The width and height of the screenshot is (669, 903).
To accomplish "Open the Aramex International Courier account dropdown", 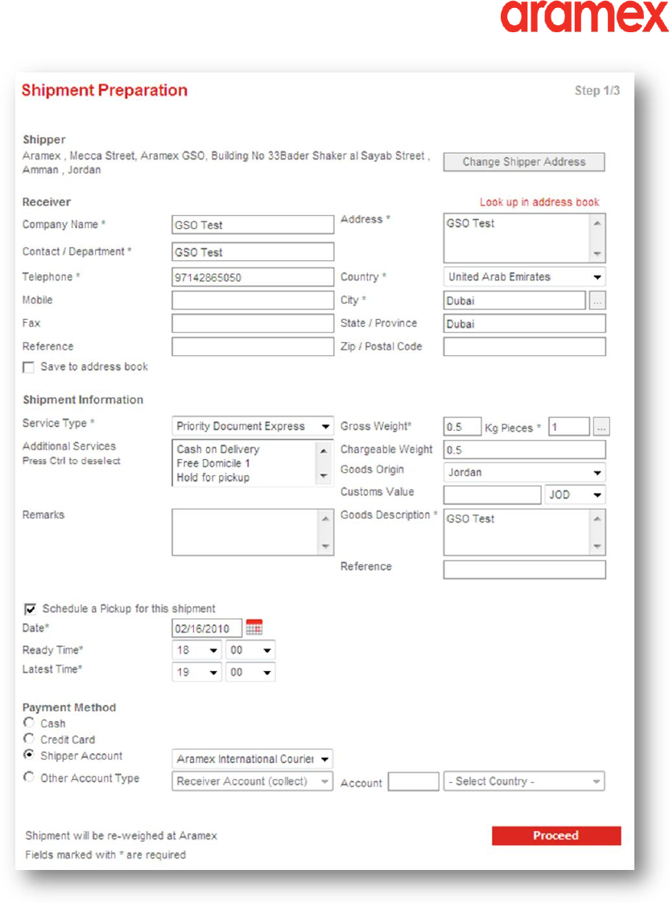I will tap(252, 759).
